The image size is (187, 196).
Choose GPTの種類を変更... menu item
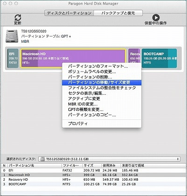[102, 110]
